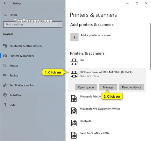Click the Microsoft Print to PDF icon

click(x=74, y=98)
